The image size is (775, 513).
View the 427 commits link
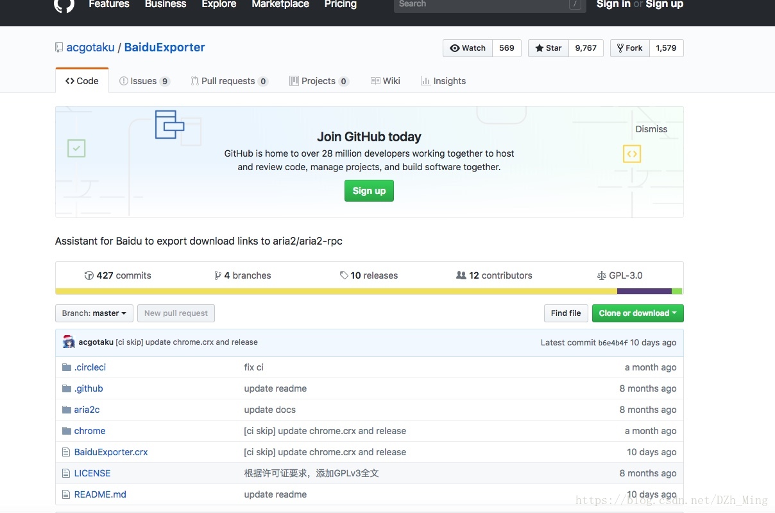click(118, 275)
